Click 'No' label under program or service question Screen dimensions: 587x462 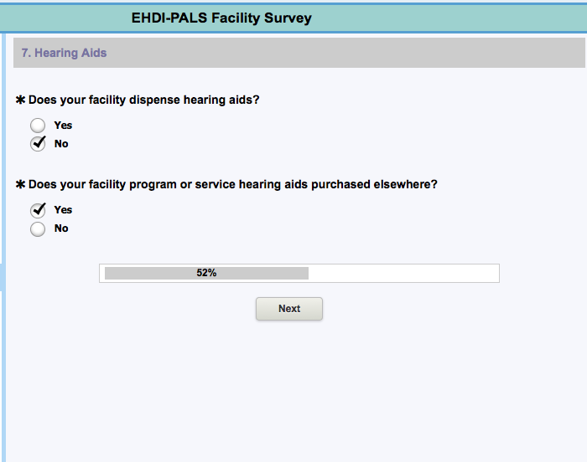(61, 228)
